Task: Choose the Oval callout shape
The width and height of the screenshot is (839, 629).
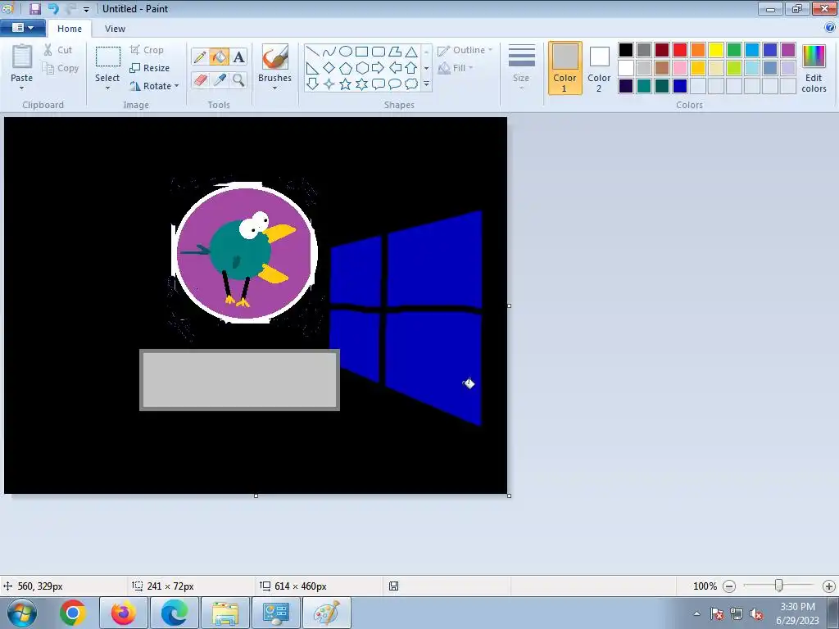Action: pos(395,84)
